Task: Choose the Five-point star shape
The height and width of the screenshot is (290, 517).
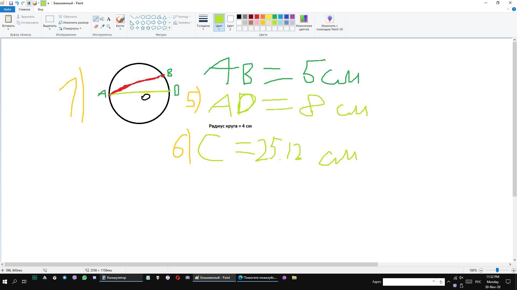Action: coord(143,28)
